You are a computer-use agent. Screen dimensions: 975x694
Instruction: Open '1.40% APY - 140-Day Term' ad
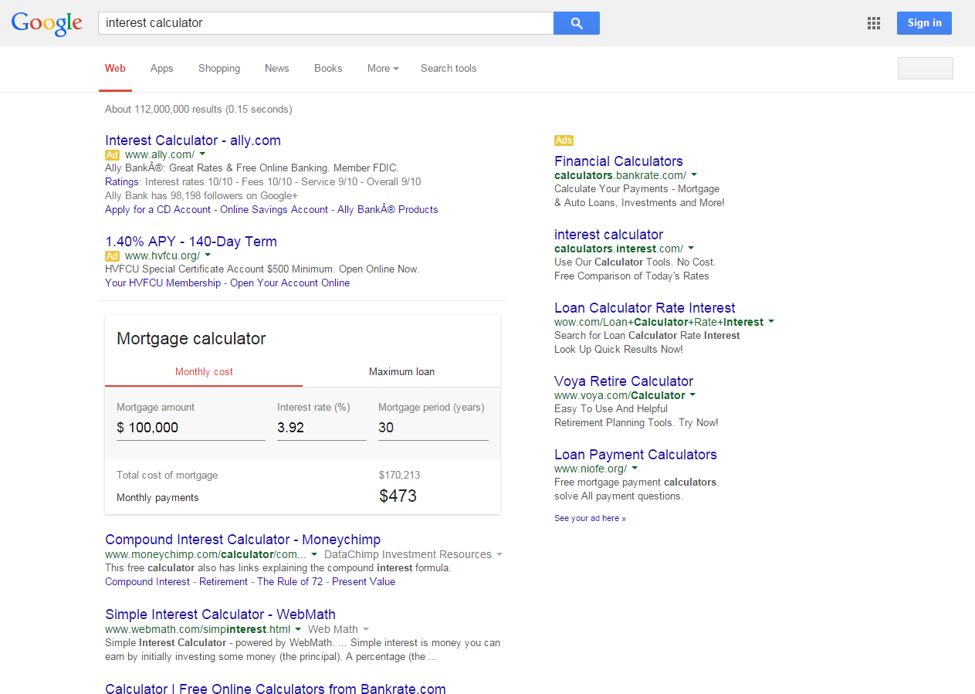(191, 242)
